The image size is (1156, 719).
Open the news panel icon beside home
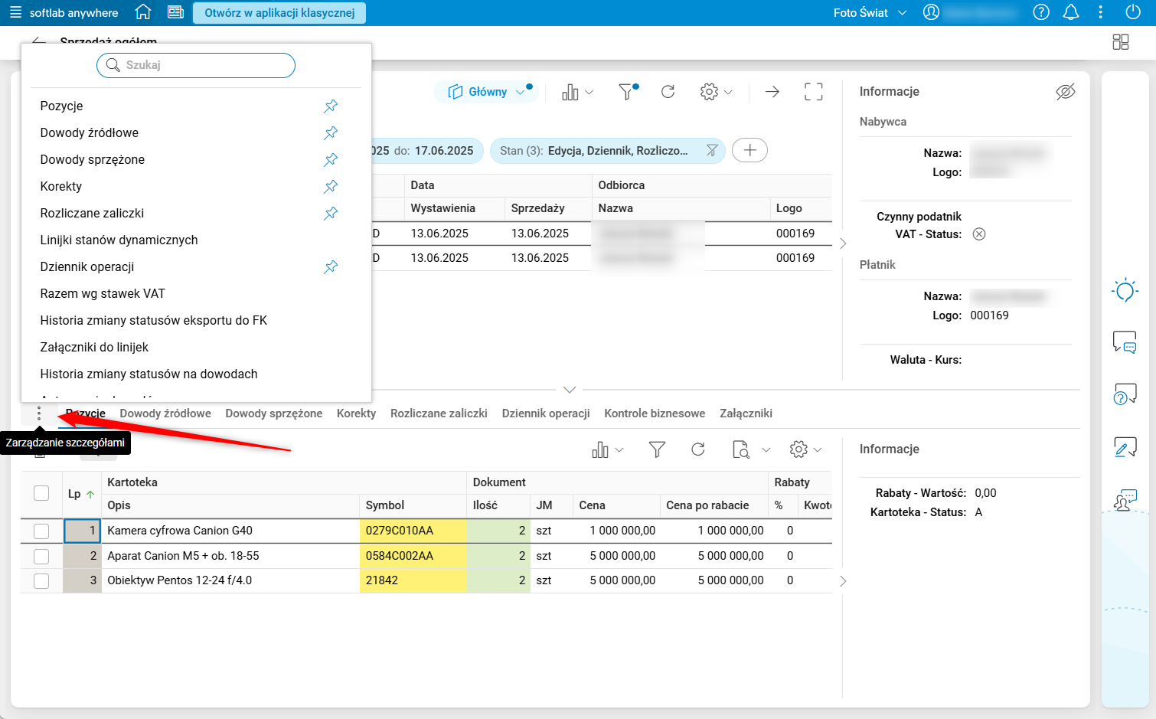coord(175,12)
